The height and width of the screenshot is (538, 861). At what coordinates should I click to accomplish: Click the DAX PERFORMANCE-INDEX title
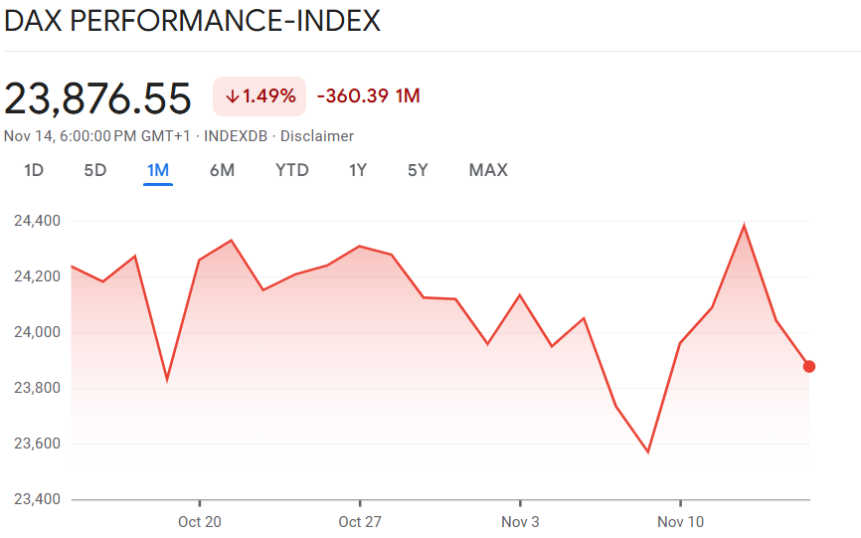pos(193,21)
